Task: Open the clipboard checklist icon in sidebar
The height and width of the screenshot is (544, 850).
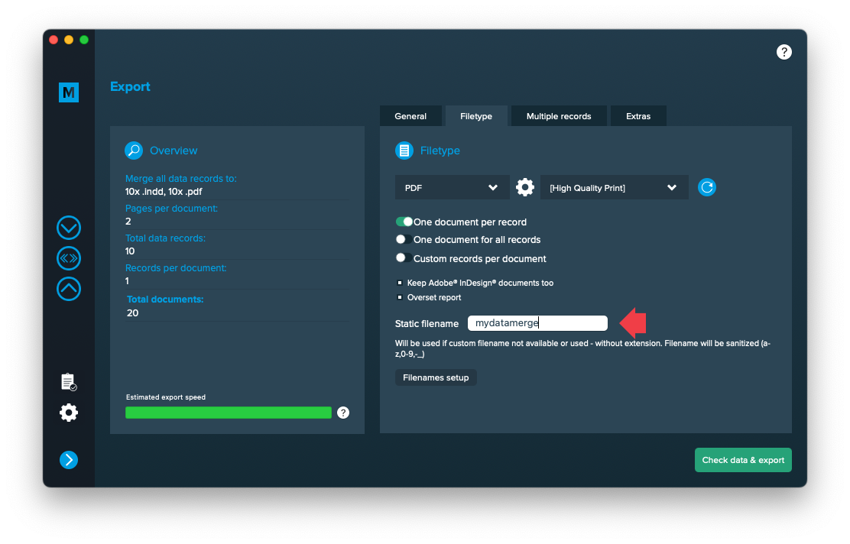Action: (69, 381)
